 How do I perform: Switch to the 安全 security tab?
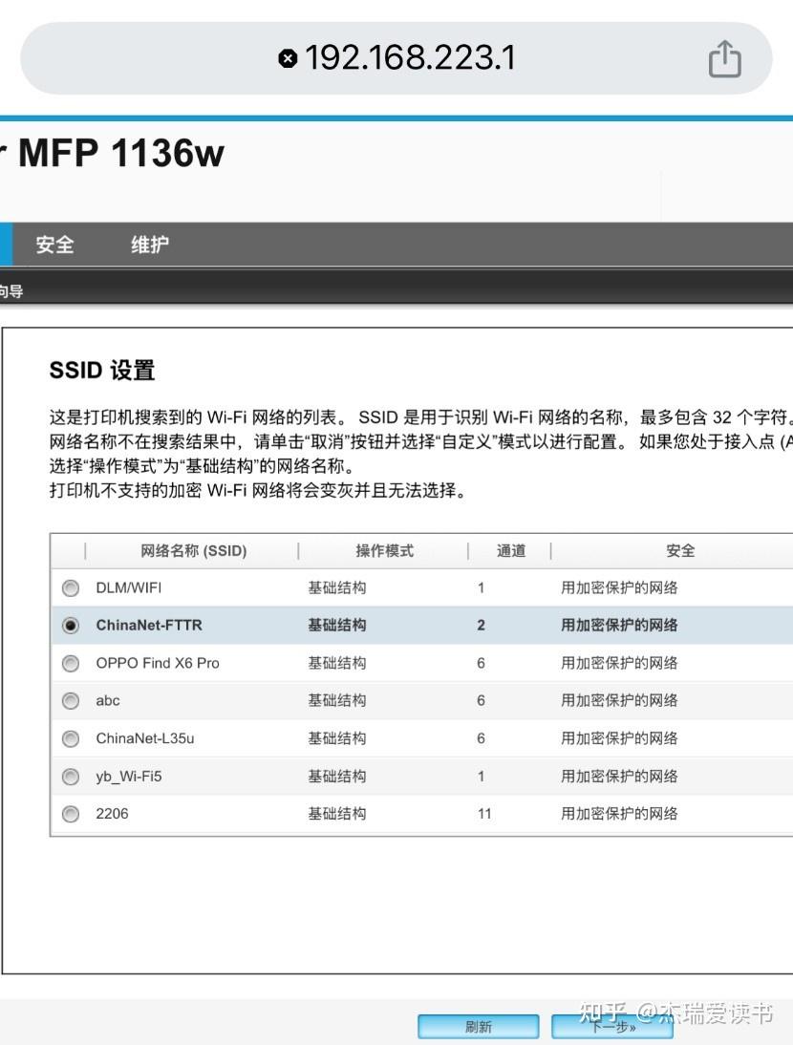point(54,245)
